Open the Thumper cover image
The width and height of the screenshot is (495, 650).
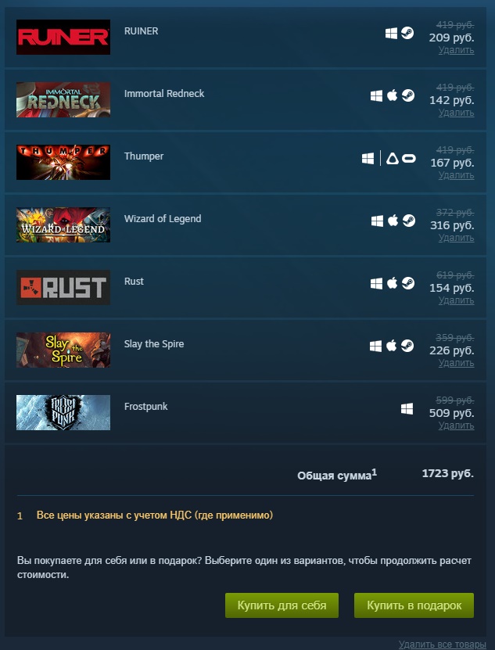click(63, 162)
